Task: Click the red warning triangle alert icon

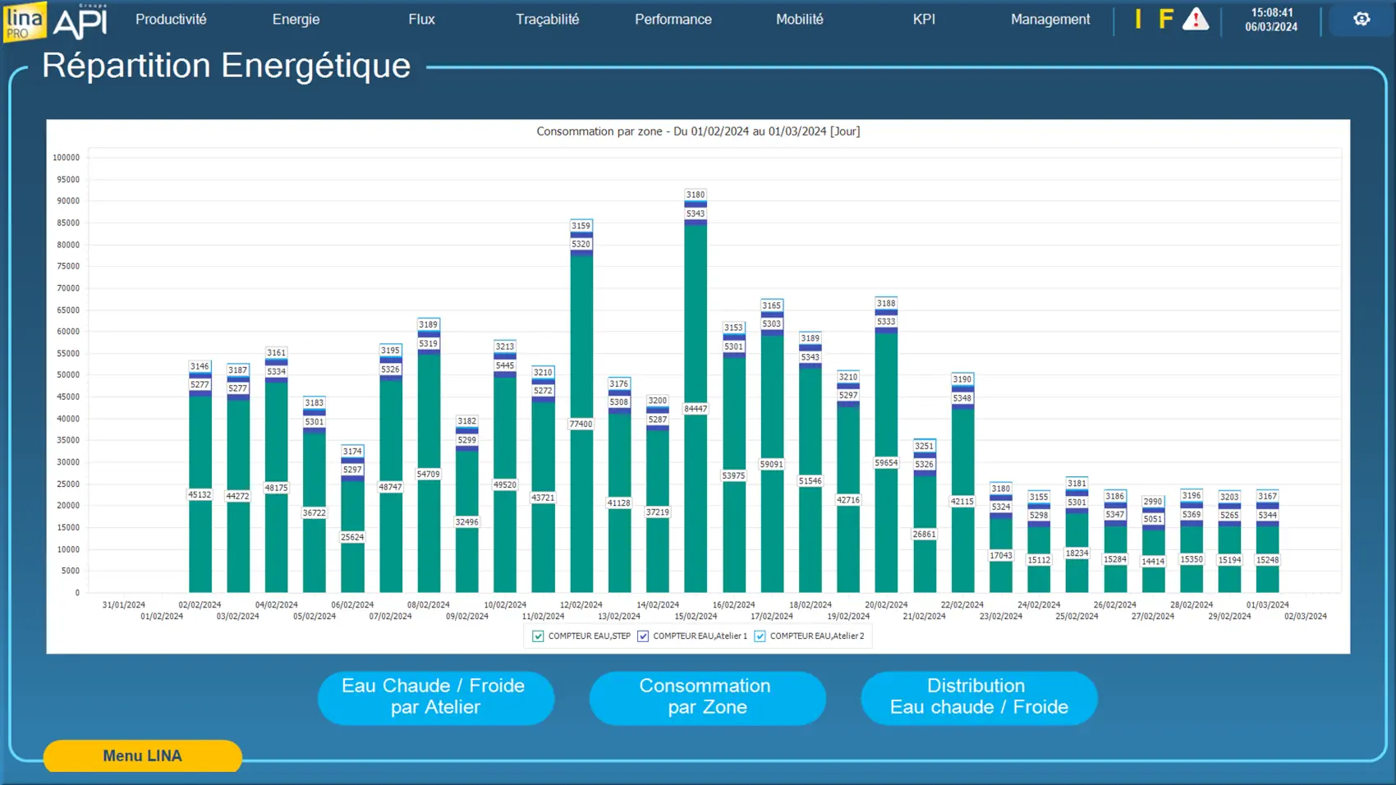Action: [1195, 19]
